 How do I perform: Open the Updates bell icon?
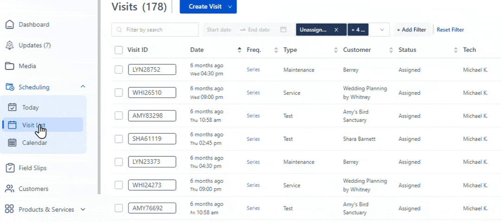pyautogui.click(x=10, y=45)
